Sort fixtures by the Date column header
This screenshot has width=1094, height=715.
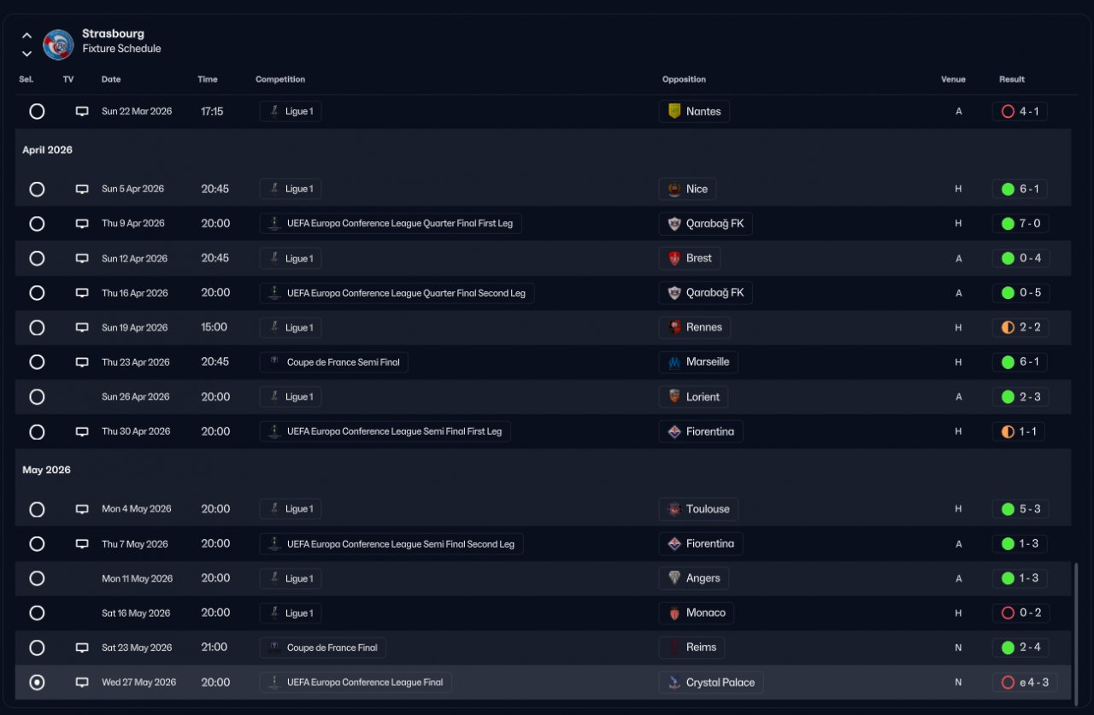(111, 79)
